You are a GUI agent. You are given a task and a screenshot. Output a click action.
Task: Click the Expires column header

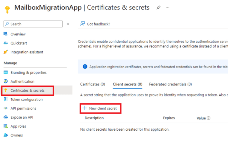[169, 118]
